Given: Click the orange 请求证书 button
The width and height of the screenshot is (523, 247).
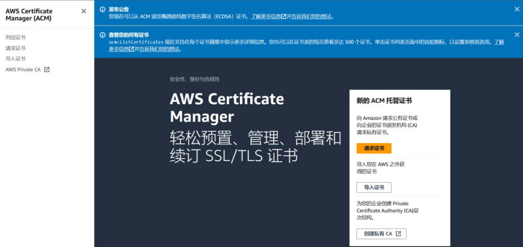Looking at the screenshot, I should 373,149.
